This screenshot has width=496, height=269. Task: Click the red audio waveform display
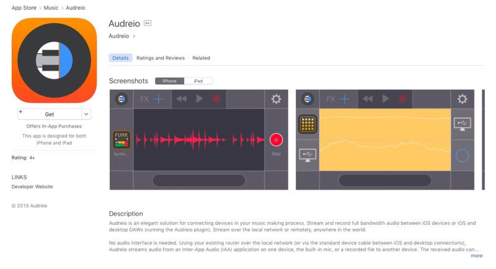click(199, 139)
